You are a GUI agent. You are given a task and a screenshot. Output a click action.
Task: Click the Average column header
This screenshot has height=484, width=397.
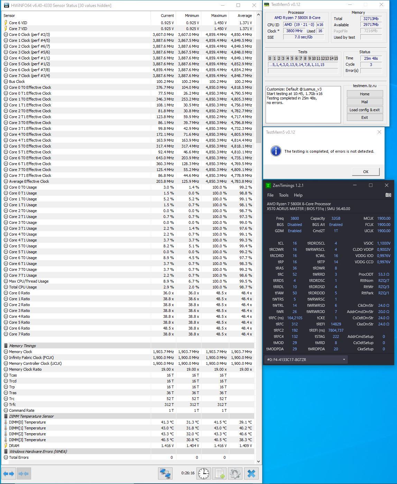pos(241,16)
